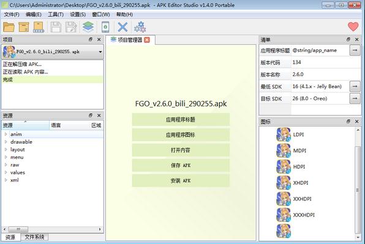This screenshot has height=244, width=365.
Task: Click the save APK box toolbar icon
Action: click(x=24, y=27)
